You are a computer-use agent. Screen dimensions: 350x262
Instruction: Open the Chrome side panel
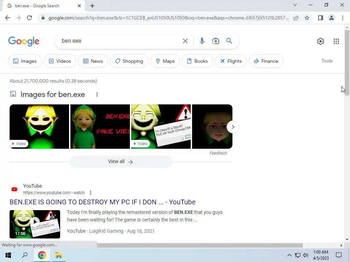coord(321,18)
